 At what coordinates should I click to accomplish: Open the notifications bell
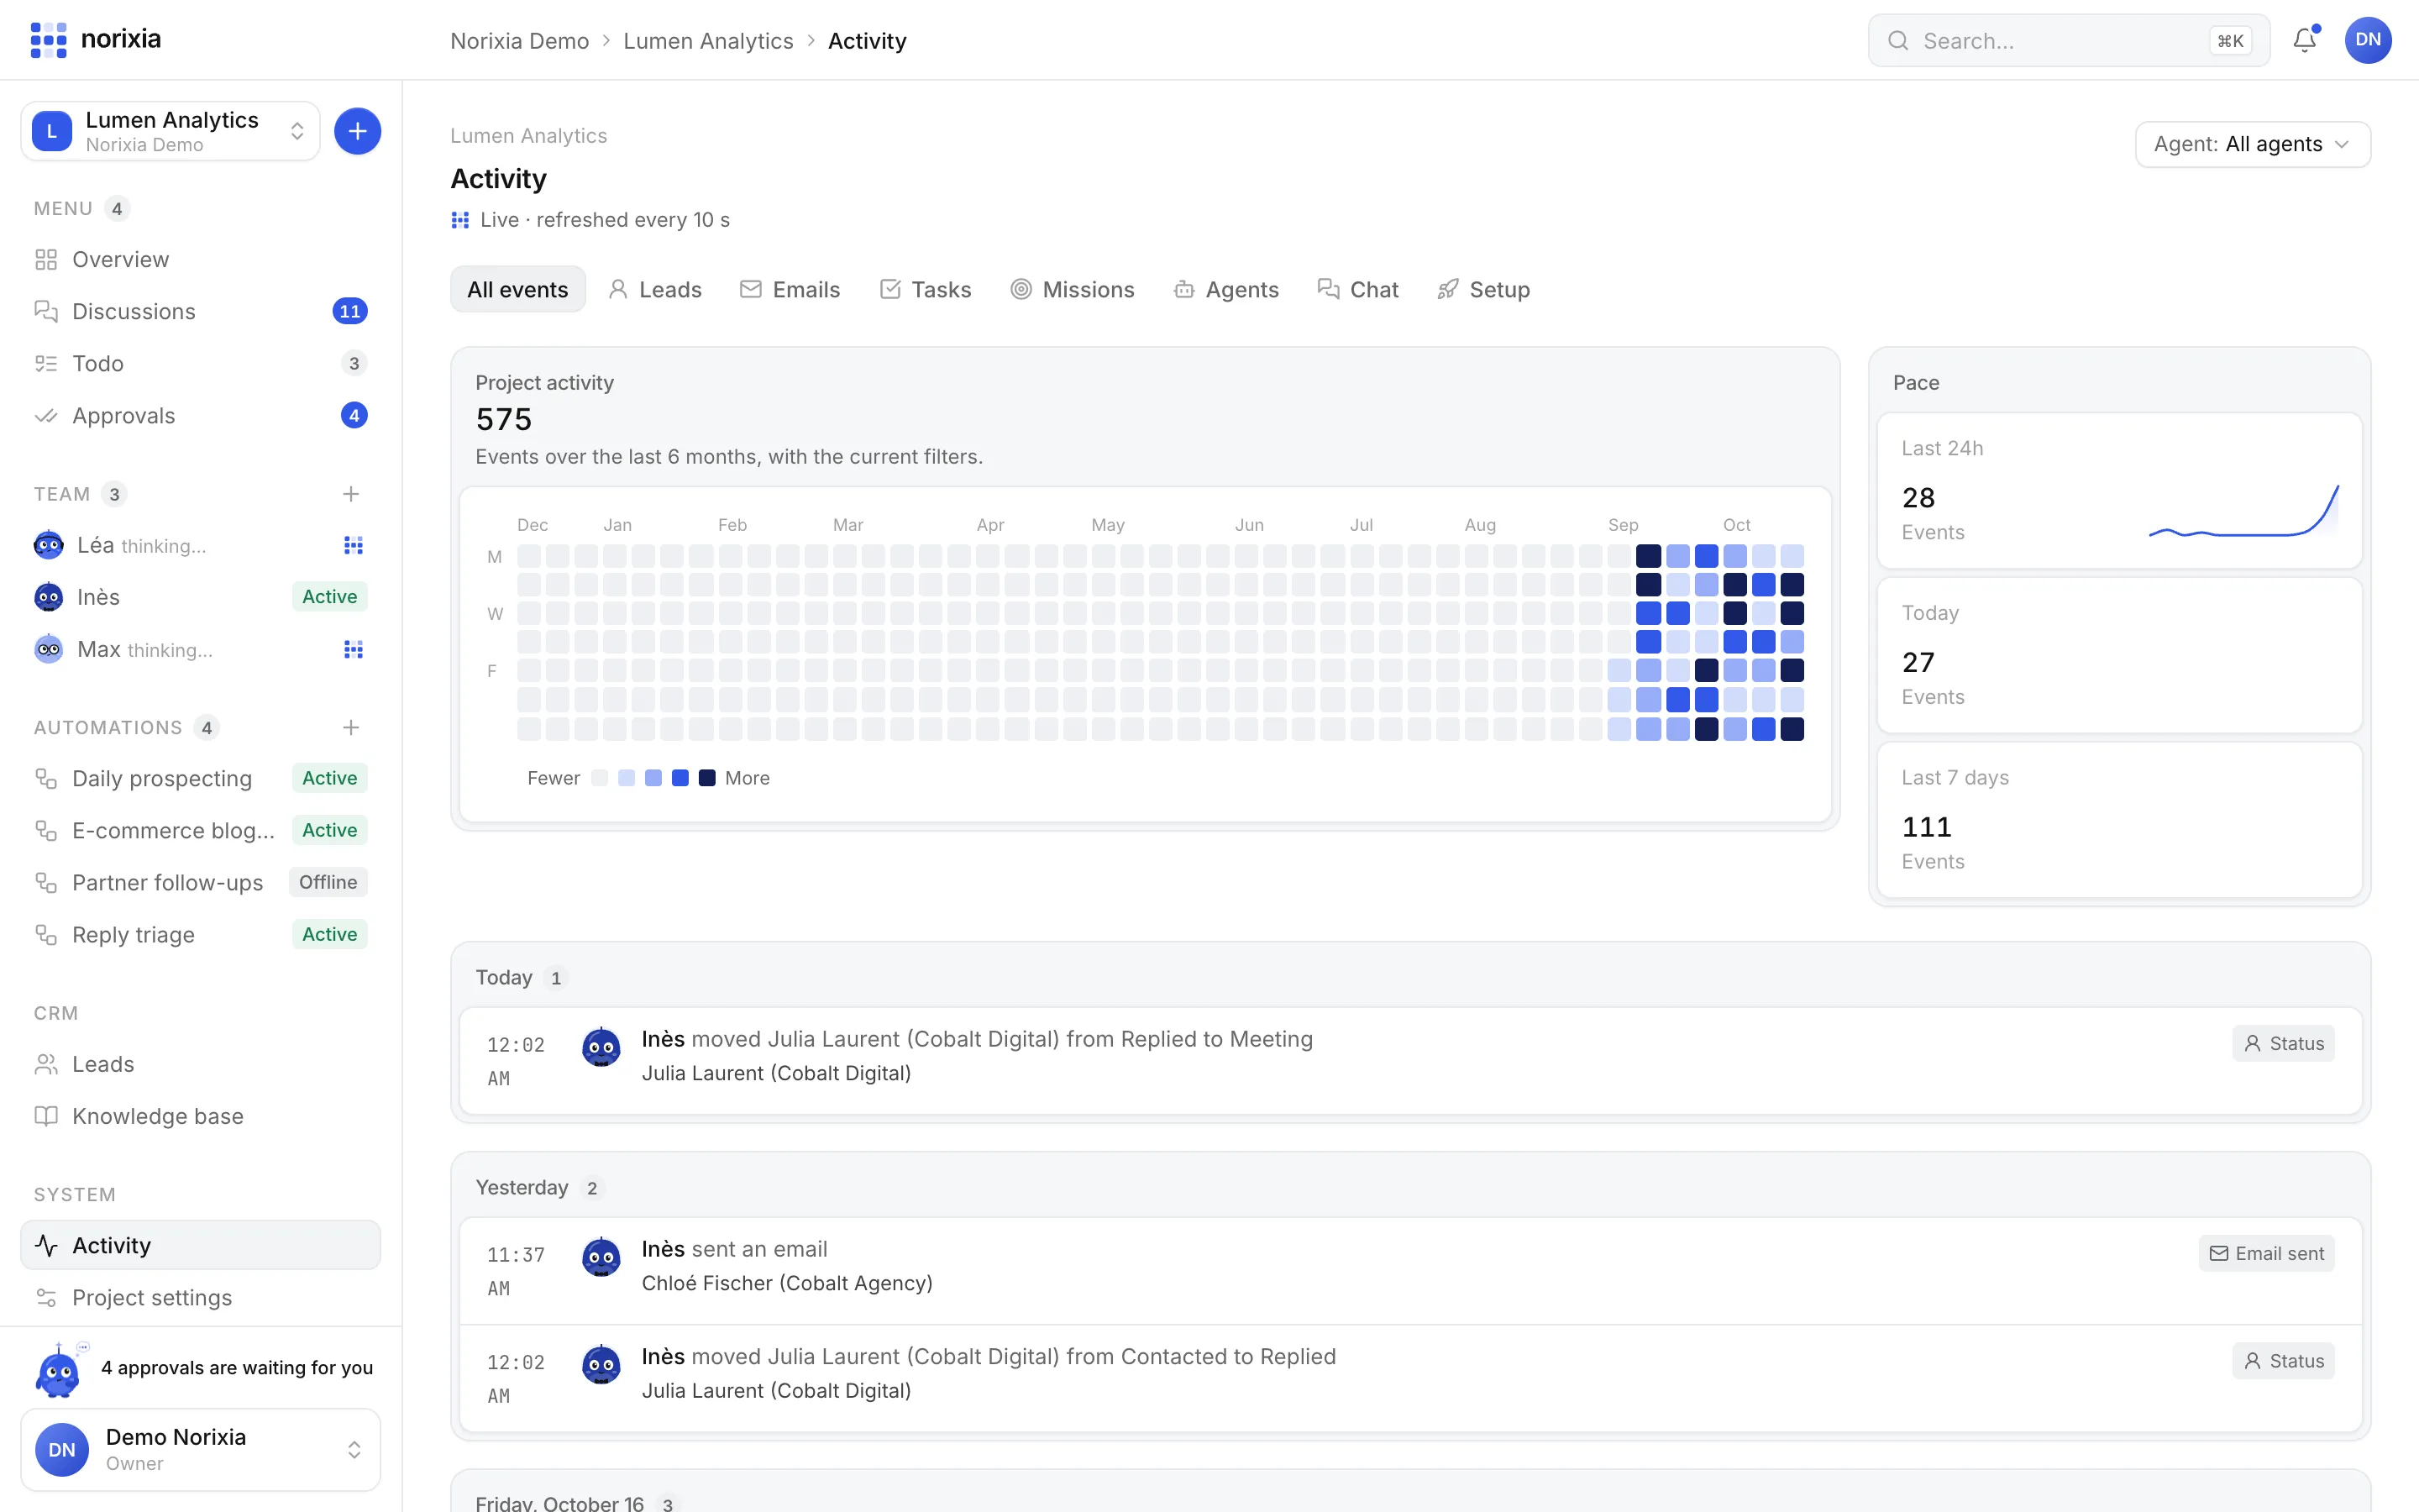pyautogui.click(x=2305, y=40)
